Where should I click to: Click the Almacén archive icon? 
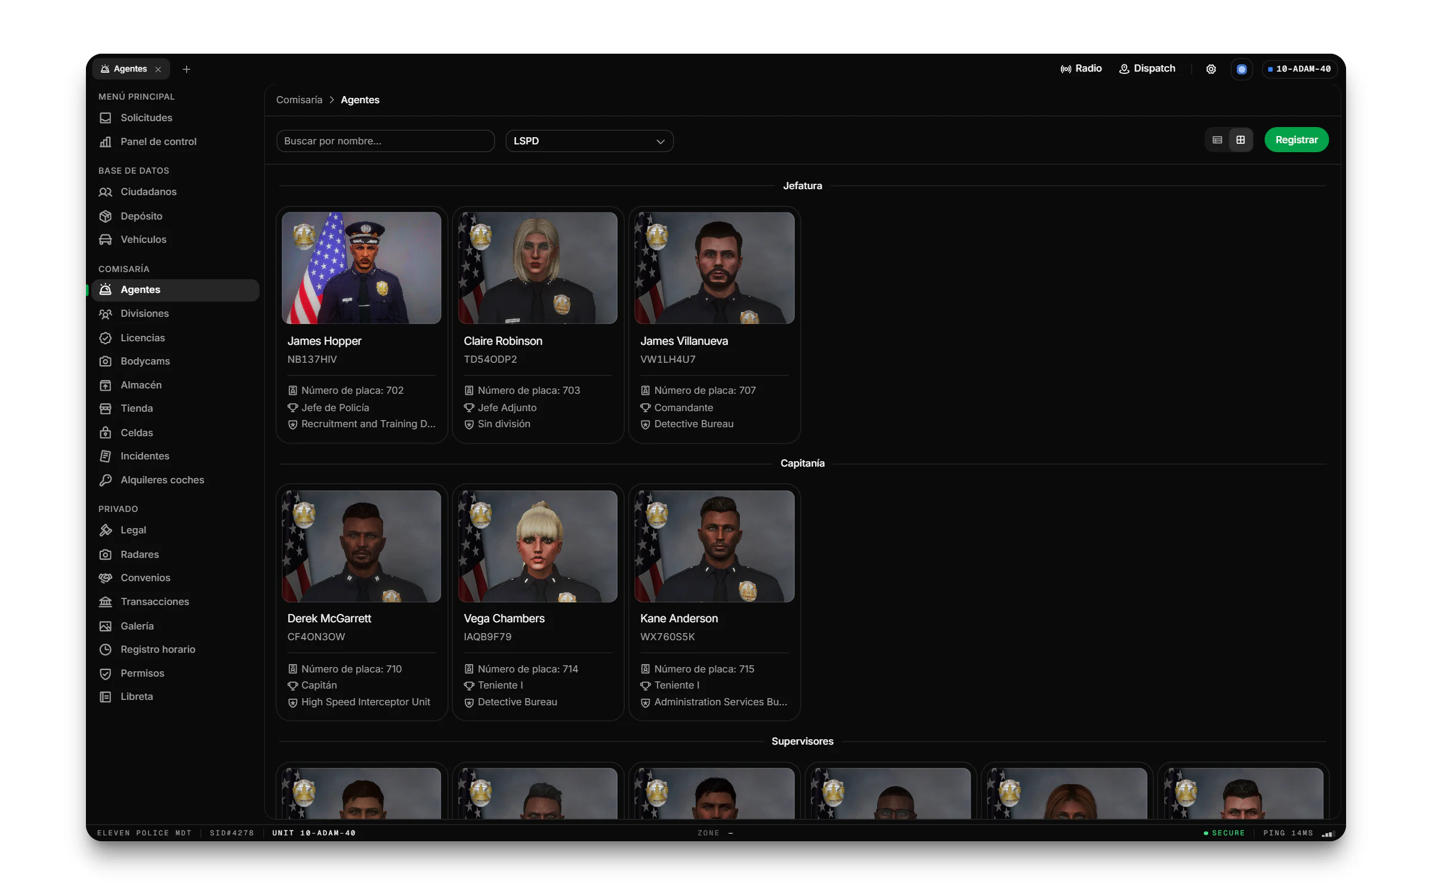pos(106,385)
